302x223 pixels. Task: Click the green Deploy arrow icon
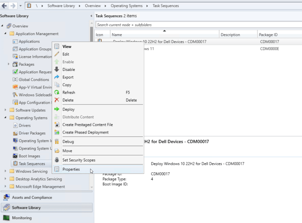pos(57,109)
